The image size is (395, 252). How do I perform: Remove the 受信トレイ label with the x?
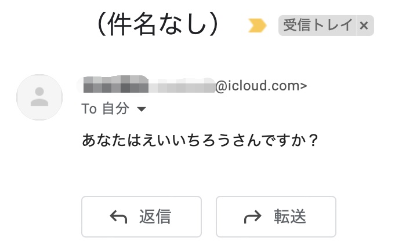point(364,25)
